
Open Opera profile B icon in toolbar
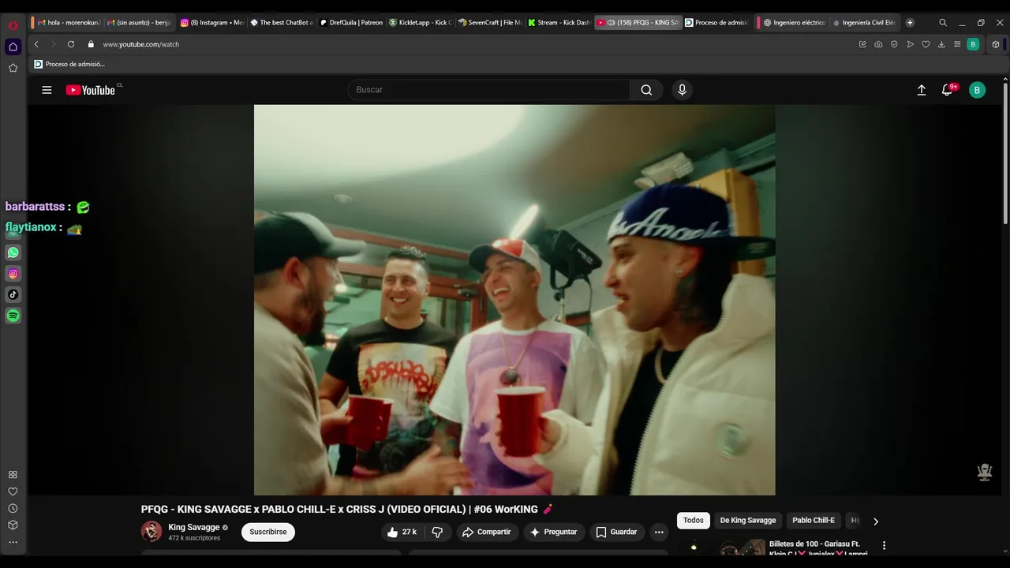(973, 44)
